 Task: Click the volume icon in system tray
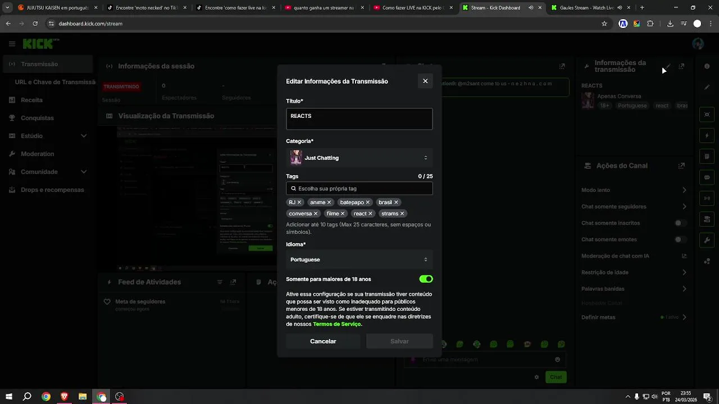pos(654,397)
